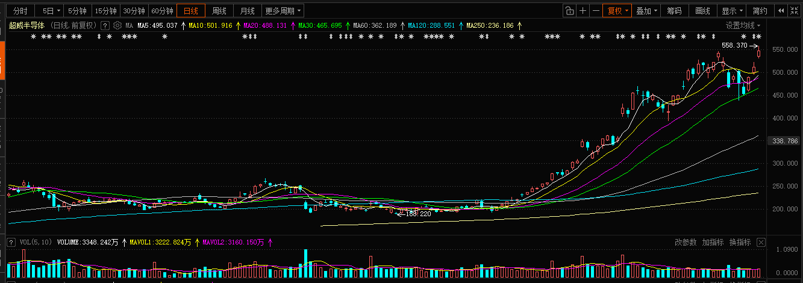Zoom out chart with minus icon
The width and height of the screenshot is (803, 283).
[596, 11]
